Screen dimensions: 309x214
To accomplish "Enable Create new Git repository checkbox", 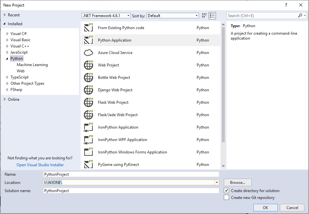I will pyautogui.click(x=226, y=197).
